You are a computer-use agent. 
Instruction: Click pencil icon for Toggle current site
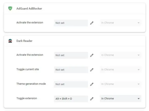tap(92, 70)
